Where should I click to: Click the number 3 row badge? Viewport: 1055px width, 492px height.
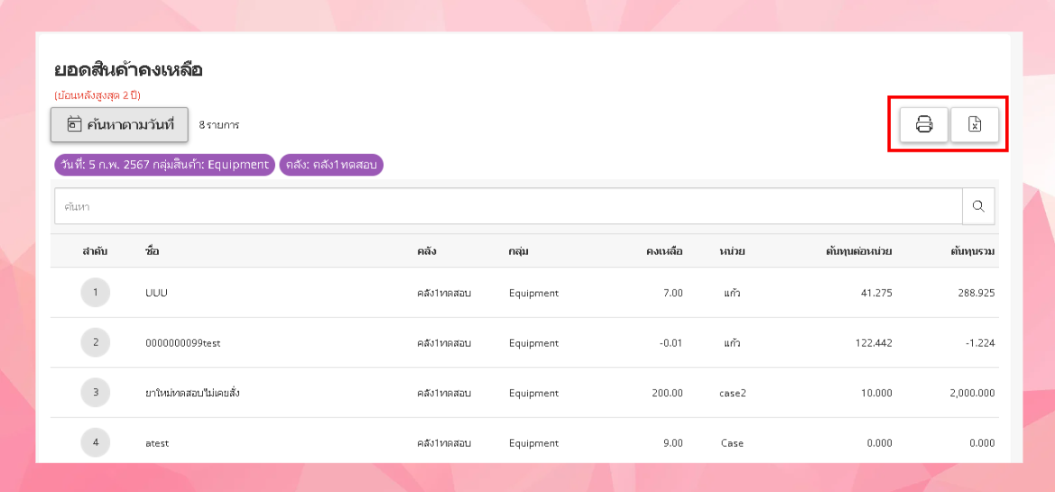(x=95, y=393)
